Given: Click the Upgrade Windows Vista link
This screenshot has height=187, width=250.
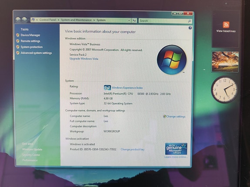Looking at the screenshot, I should (x=84, y=59).
